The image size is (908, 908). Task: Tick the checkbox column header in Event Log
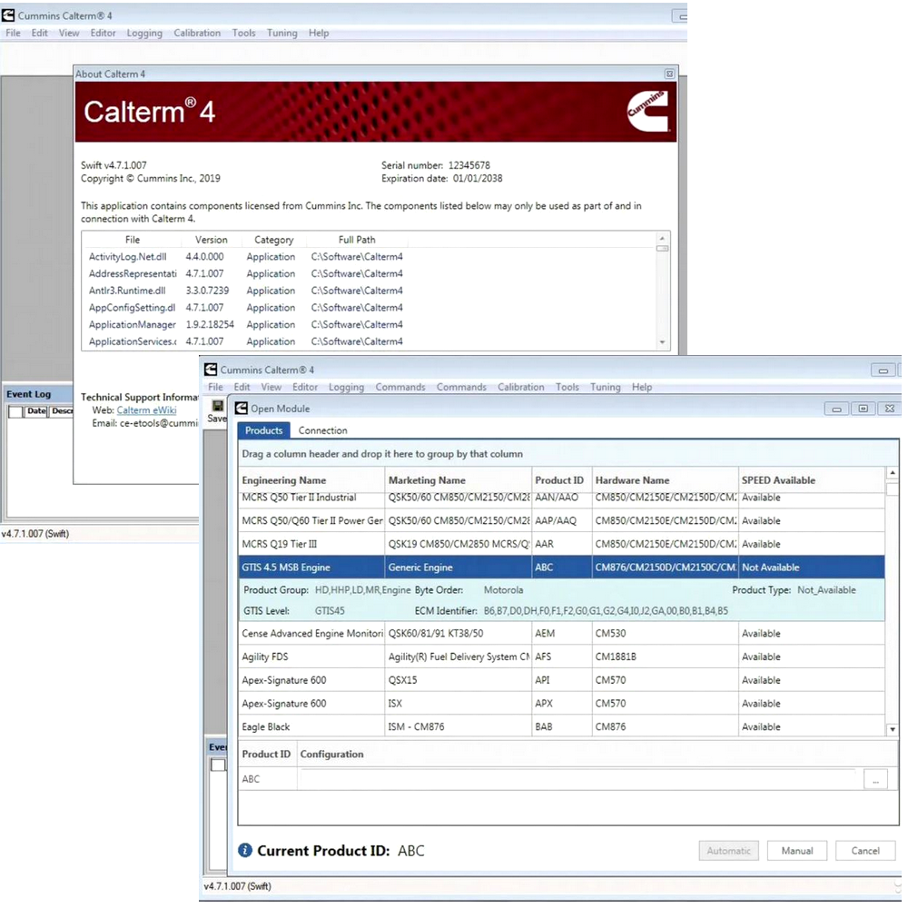(15, 411)
